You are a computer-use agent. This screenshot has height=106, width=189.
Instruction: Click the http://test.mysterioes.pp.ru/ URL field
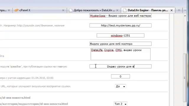pos(120,26)
